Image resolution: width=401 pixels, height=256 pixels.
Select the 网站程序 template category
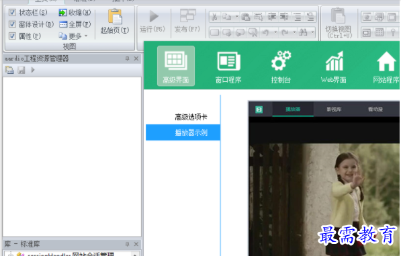386,67
